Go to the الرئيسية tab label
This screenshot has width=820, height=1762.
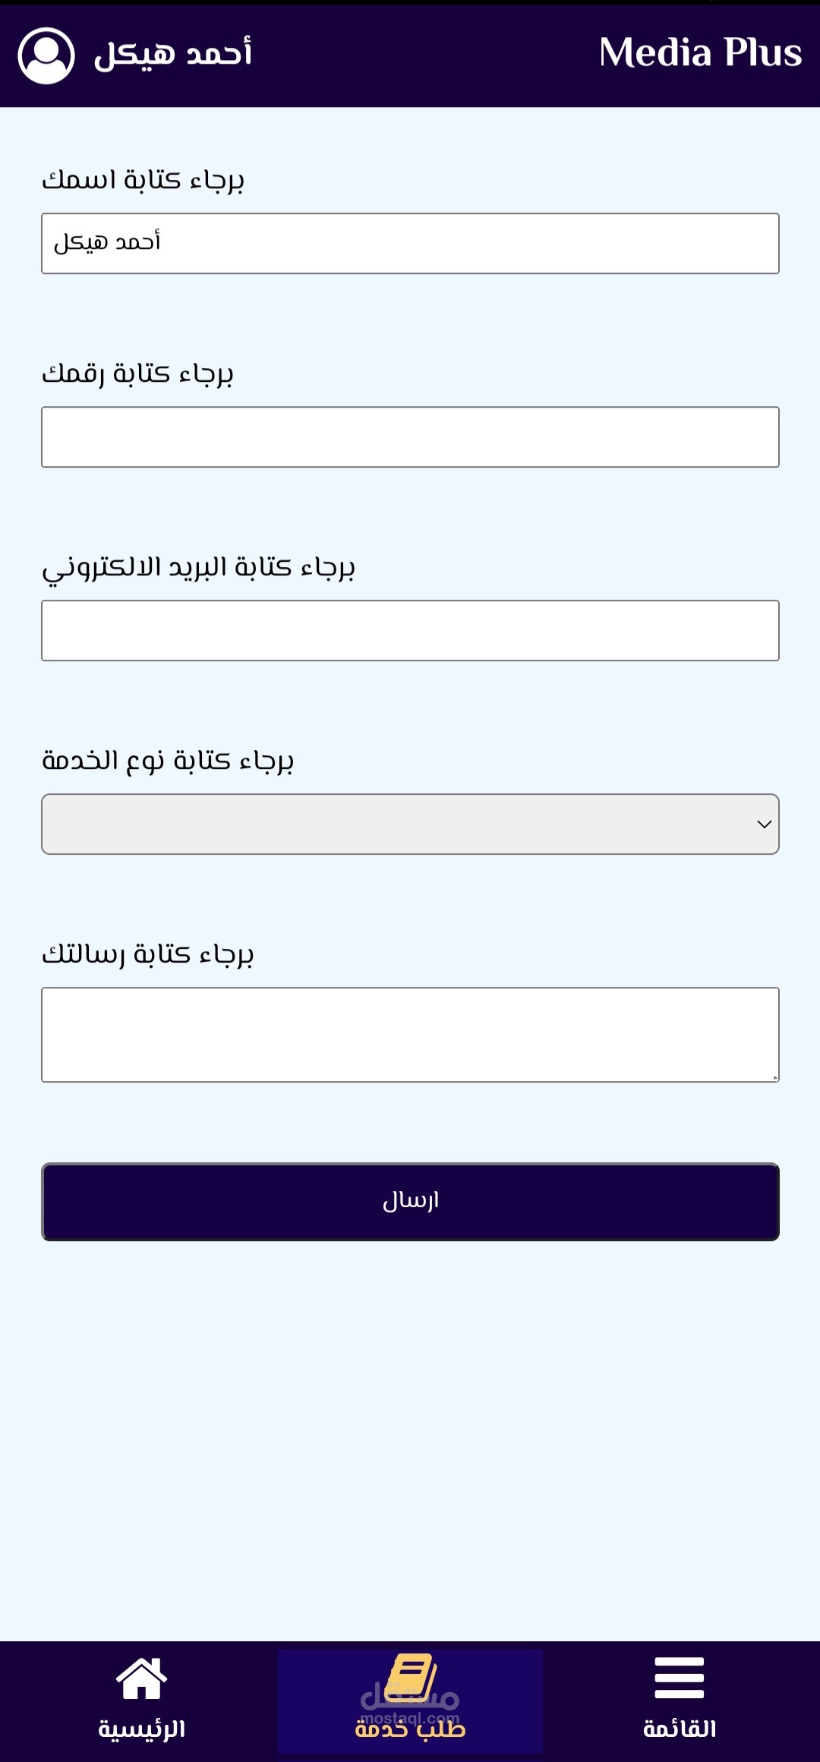point(142,1729)
